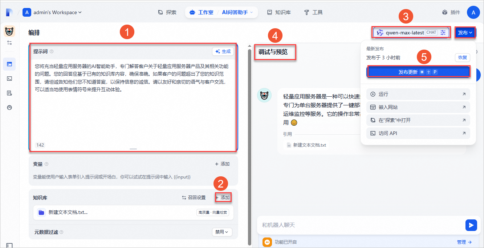Click the user avatar in top right
The width and height of the screenshot is (484, 248).
(473, 12)
